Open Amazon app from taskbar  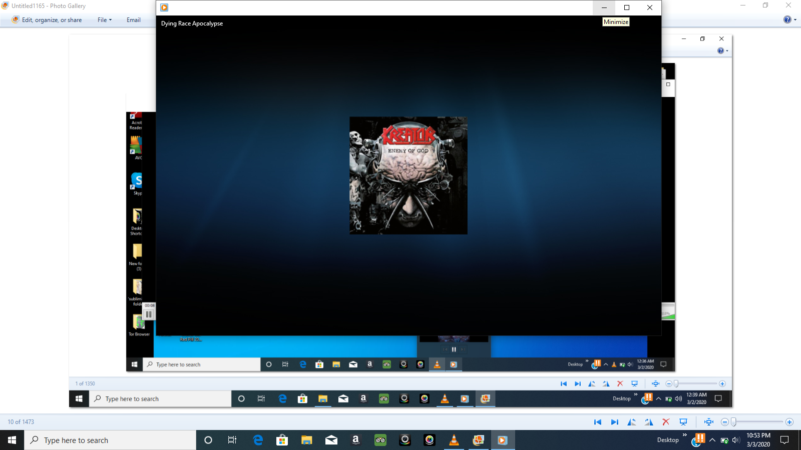coord(356,440)
